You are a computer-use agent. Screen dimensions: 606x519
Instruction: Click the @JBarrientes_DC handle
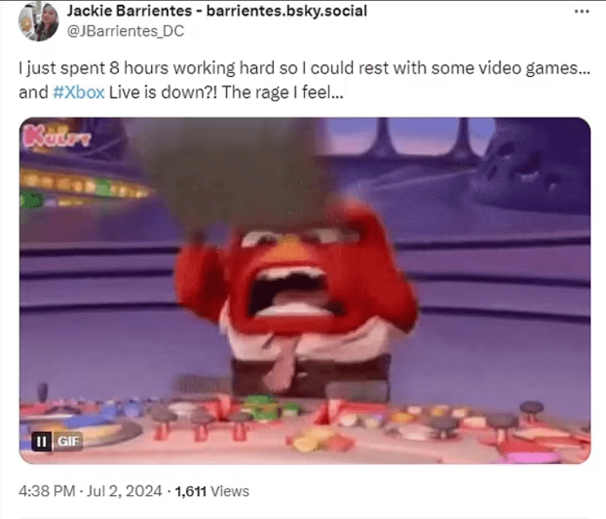coord(125,31)
